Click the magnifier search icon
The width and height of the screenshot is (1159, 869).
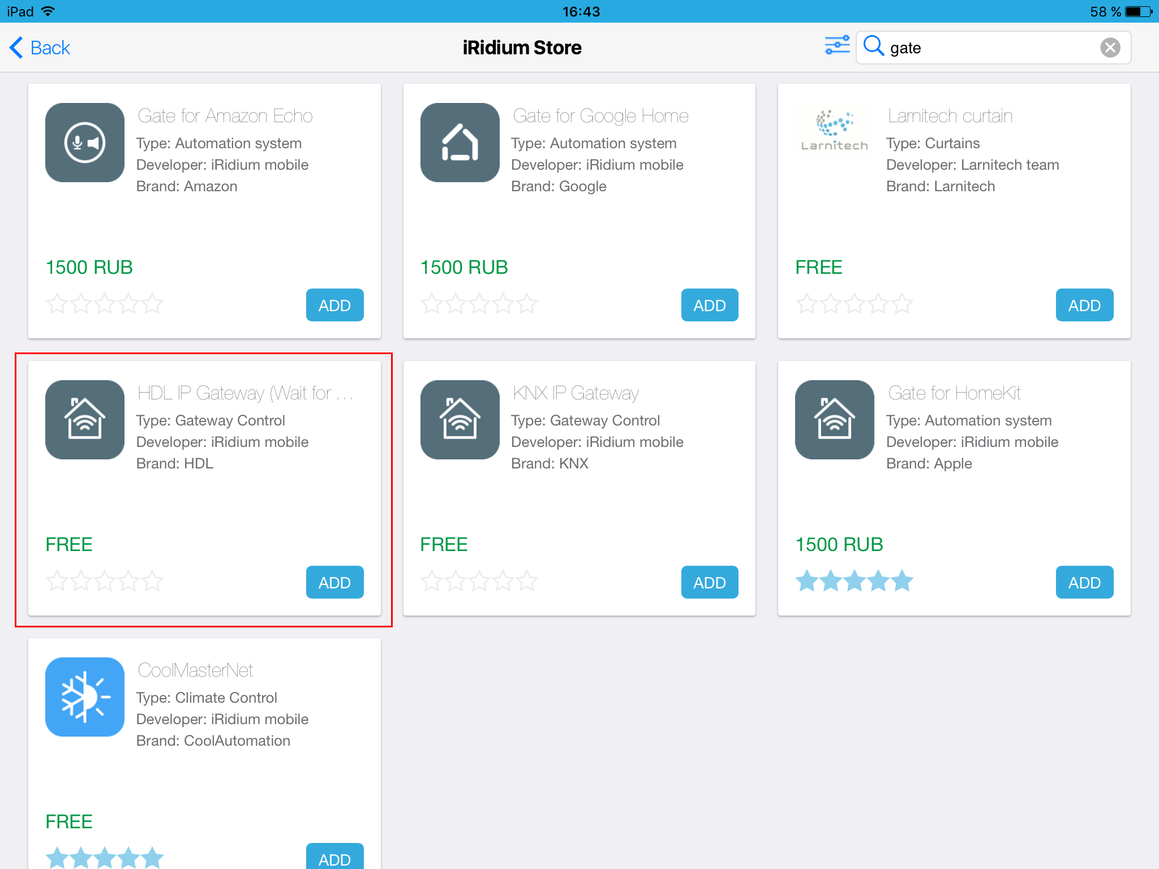click(874, 46)
